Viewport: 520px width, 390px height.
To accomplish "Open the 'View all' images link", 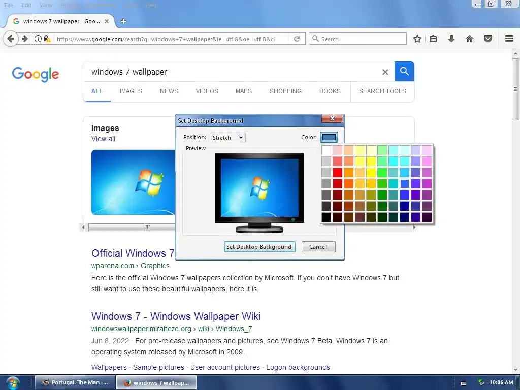I will click(x=103, y=139).
